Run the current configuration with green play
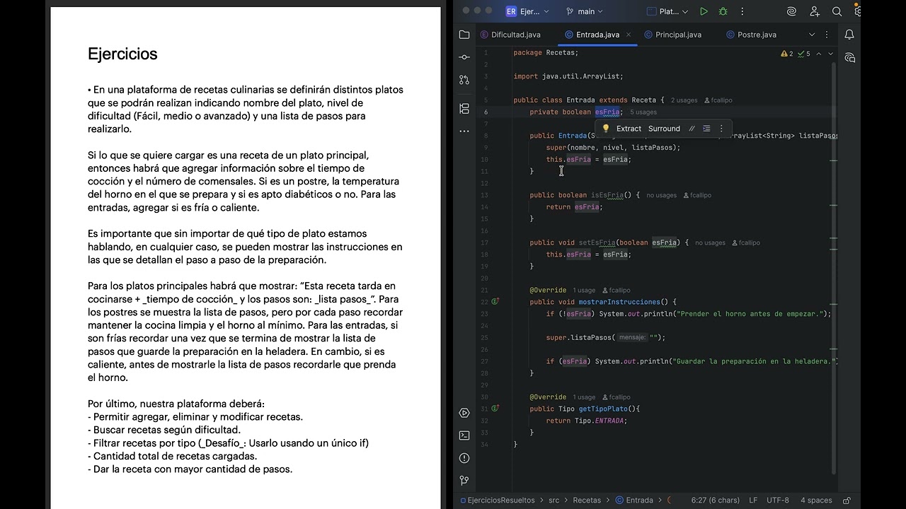This screenshot has width=906, height=509. 704,11
